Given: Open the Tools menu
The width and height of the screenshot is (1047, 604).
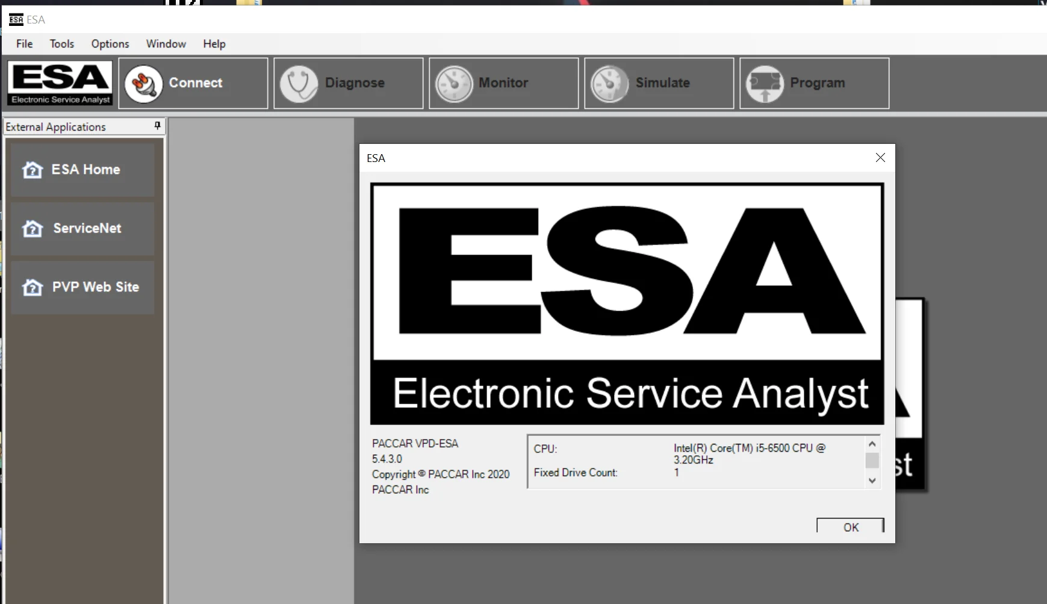Looking at the screenshot, I should pyautogui.click(x=62, y=43).
